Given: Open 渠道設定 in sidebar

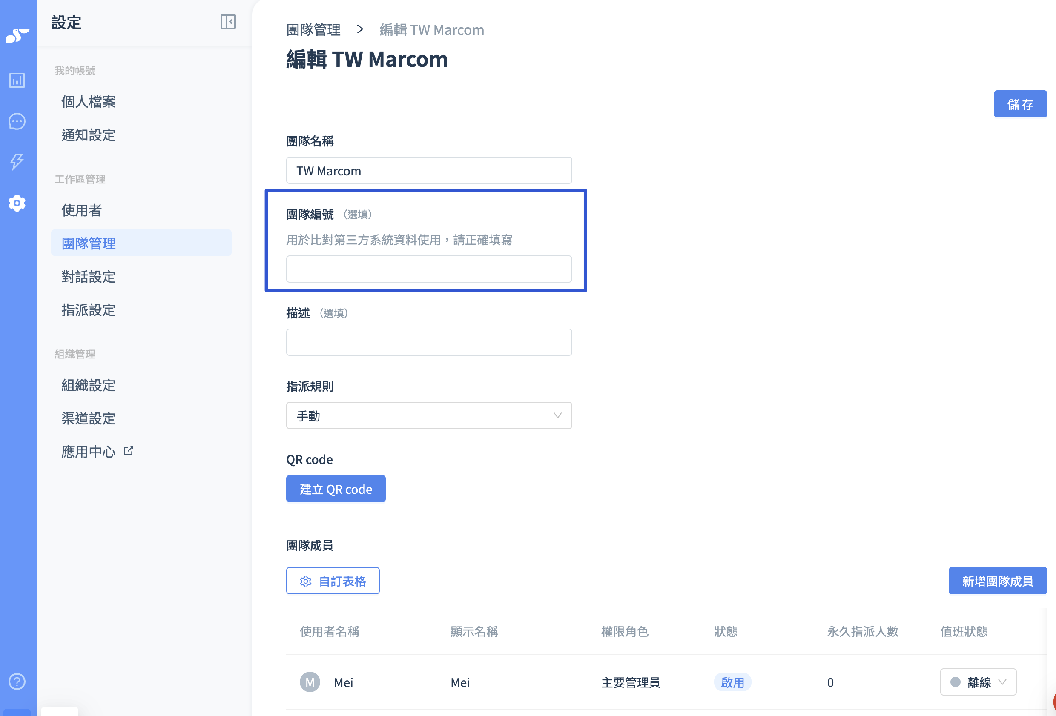Looking at the screenshot, I should pos(89,418).
